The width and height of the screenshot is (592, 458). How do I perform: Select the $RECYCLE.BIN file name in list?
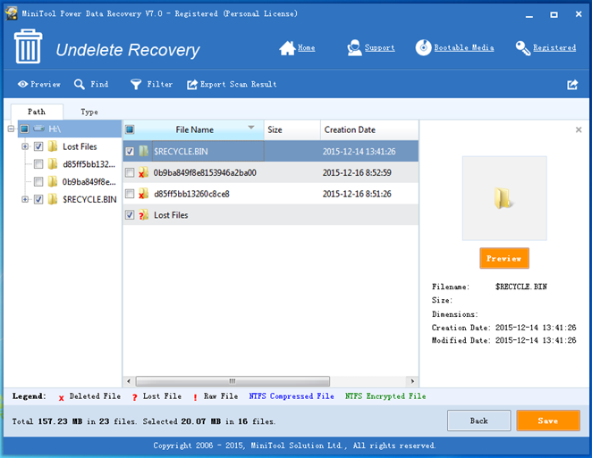coord(181,151)
